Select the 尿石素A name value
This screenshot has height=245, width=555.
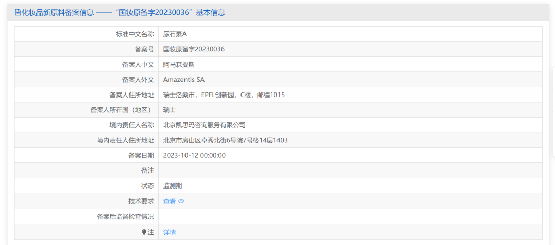(175, 34)
